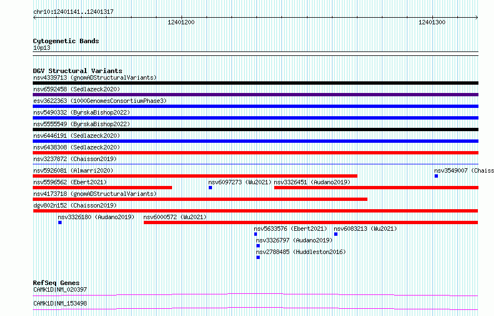The image size is (494, 316).
Task: Click the 12401300 ruler position label
Action: click(432, 22)
